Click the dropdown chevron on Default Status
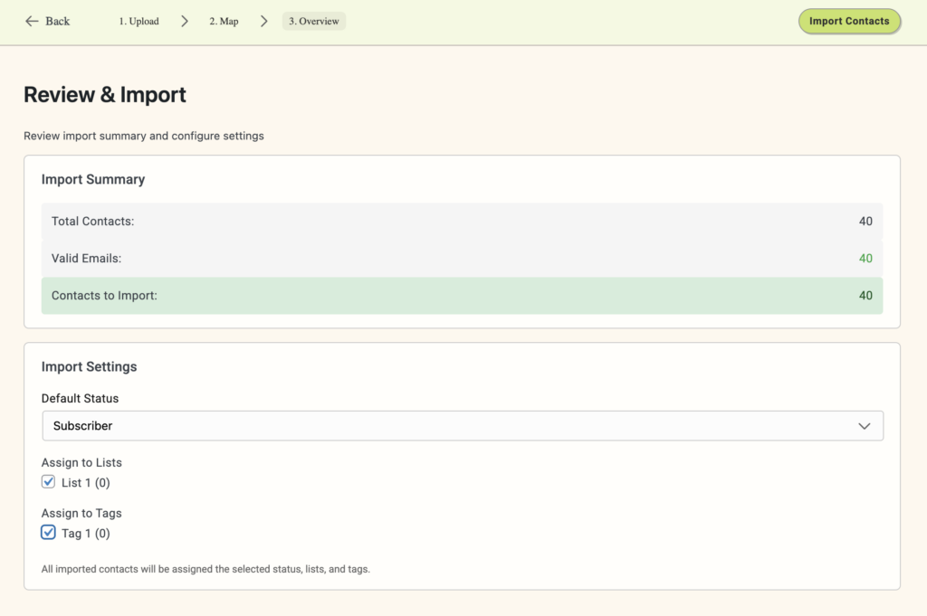The image size is (927, 616). tap(865, 425)
